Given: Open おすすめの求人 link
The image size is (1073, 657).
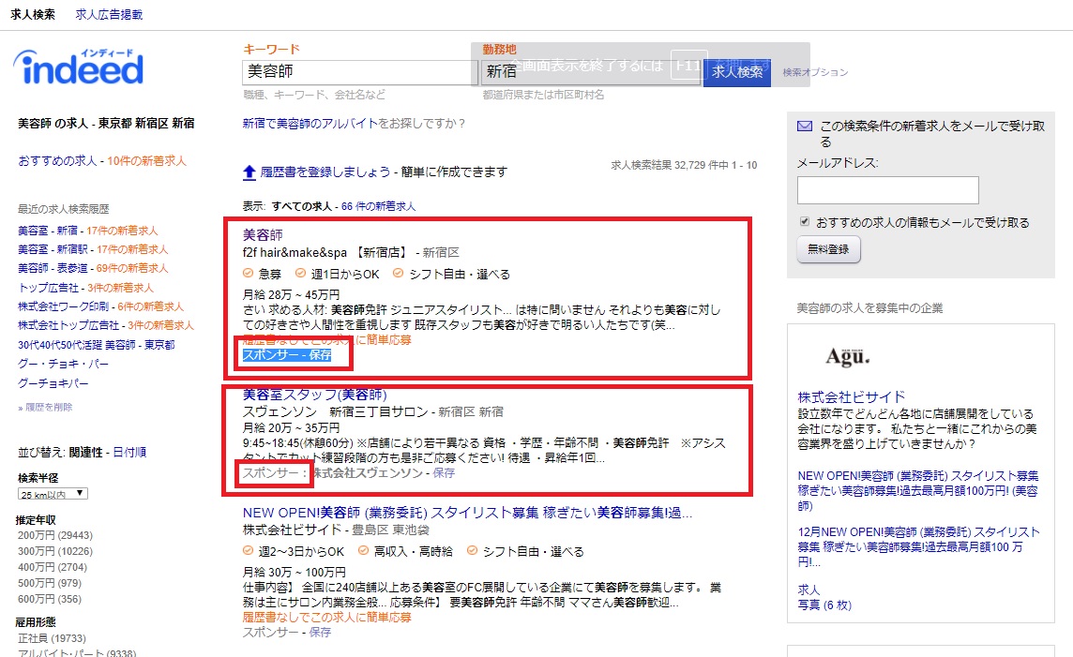Looking at the screenshot, I should click(x=57, y=160).
